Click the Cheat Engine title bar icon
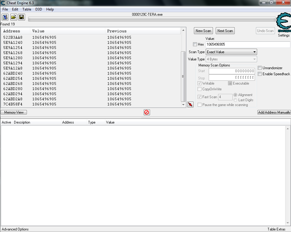This screenshot has height=232, width=291. click(3, 3)
